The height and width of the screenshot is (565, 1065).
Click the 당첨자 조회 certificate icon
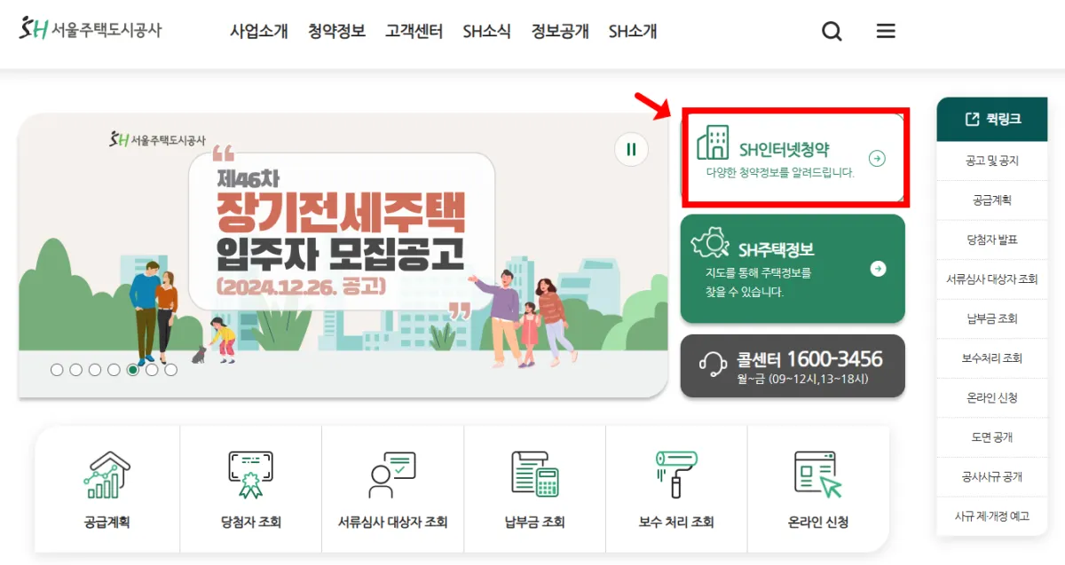(x=250, y=474)
